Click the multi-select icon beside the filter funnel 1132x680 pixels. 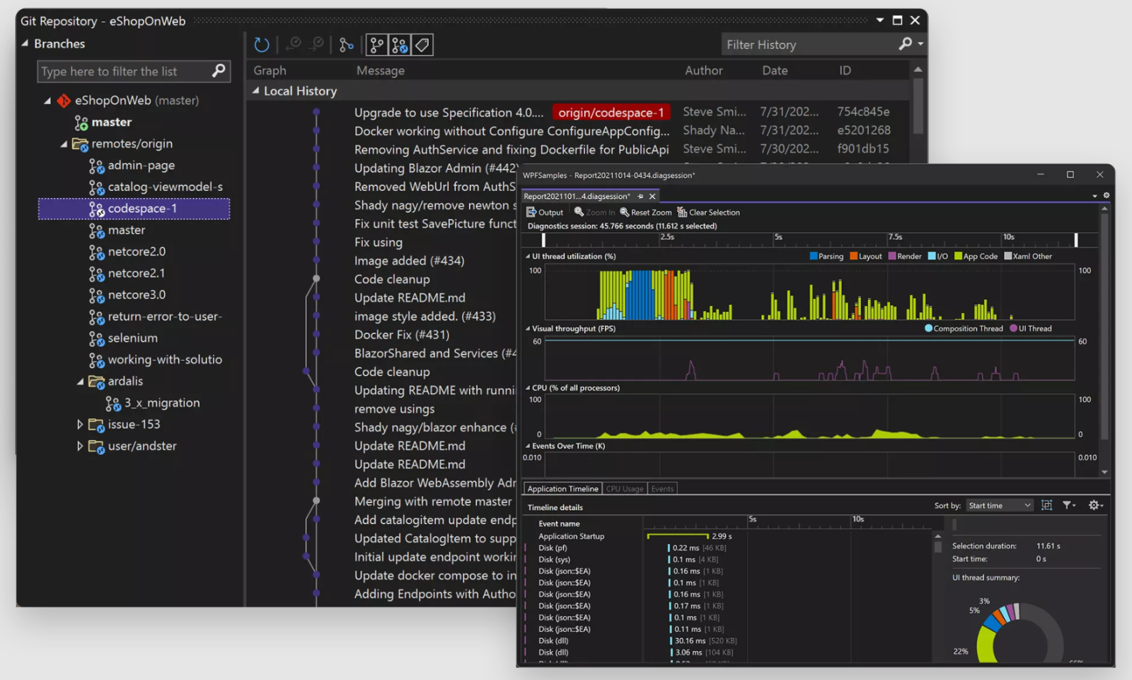(x=1046, y=505)
